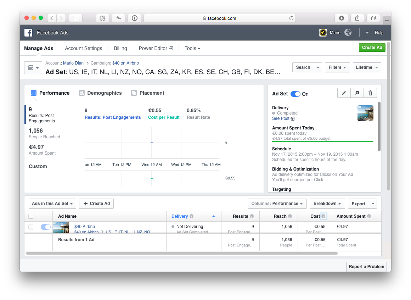The height and width of the screenshot is (300, 411).
Task: Open the Columns: Performance dropdown
Action: pos(277,204)
